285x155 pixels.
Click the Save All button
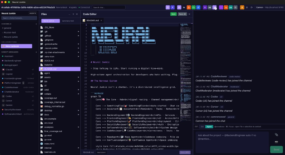pos(182,14)
